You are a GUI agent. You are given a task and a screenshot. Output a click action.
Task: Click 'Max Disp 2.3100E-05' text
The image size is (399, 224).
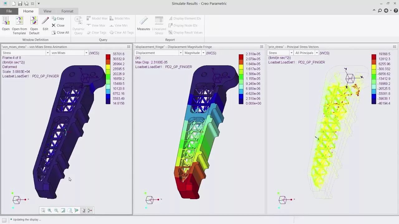[x=151, y=62]
